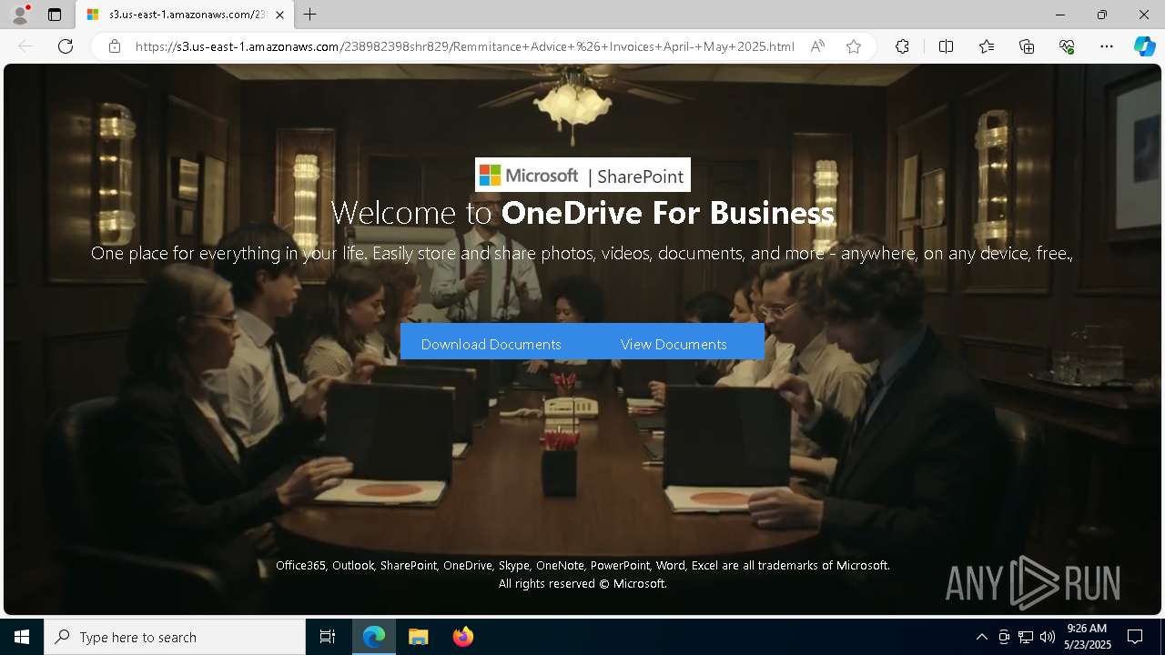Open Microsoft Edge from the taskbar

coord(374,637)
